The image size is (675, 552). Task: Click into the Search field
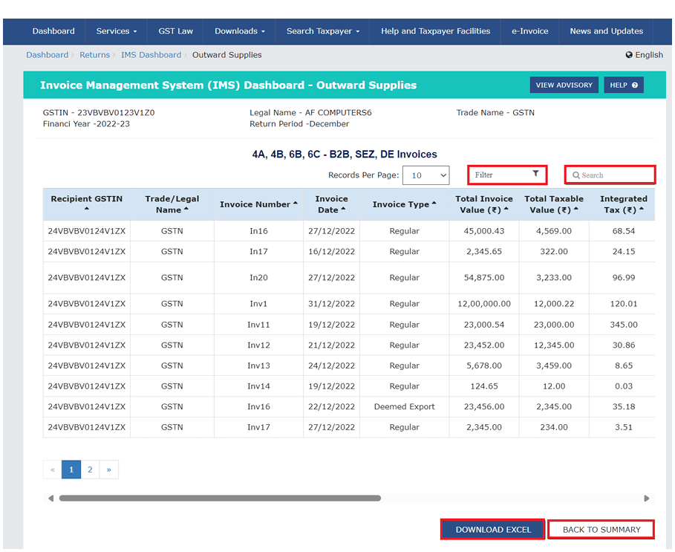pos(610,175)
